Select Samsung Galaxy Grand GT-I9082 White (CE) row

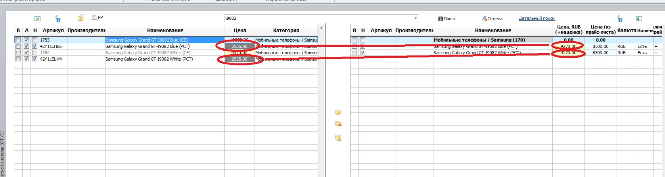coord(165,53)
